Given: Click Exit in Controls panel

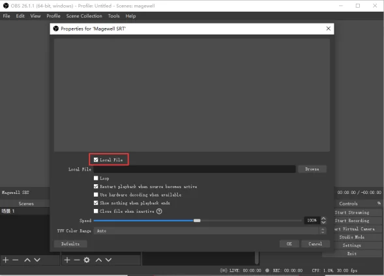Looking at the screenshot, I should tap(352, 253).
